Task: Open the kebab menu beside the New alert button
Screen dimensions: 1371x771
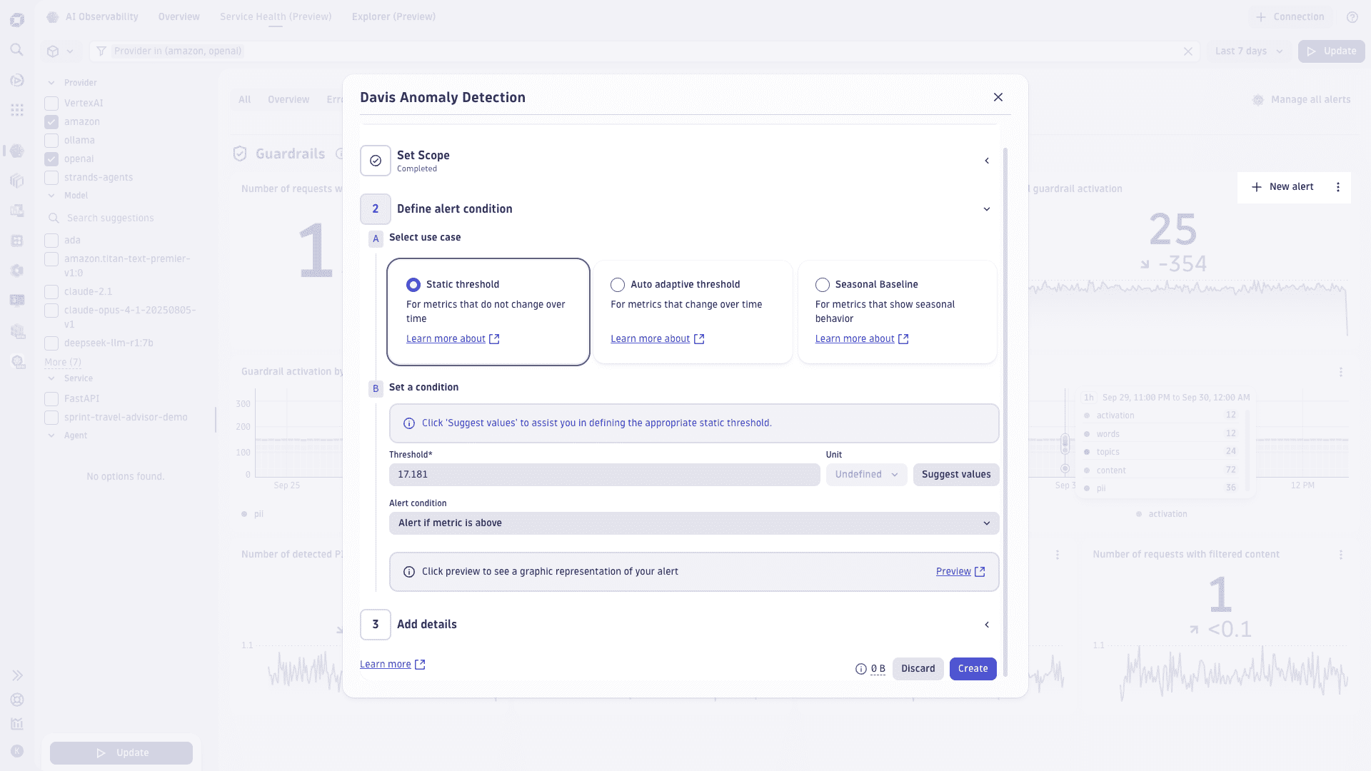Action: click(1339, 187)
